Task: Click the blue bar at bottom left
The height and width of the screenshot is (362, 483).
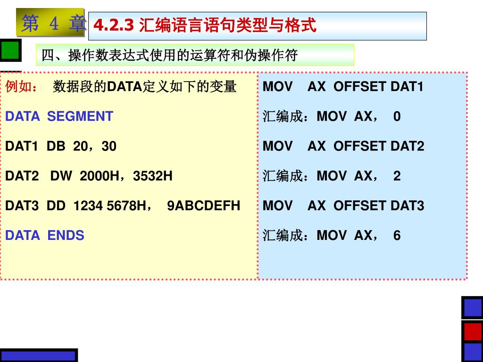Action: pos(39,355)
